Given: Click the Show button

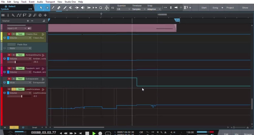Looking at the screenshot, I should (245, 8).
